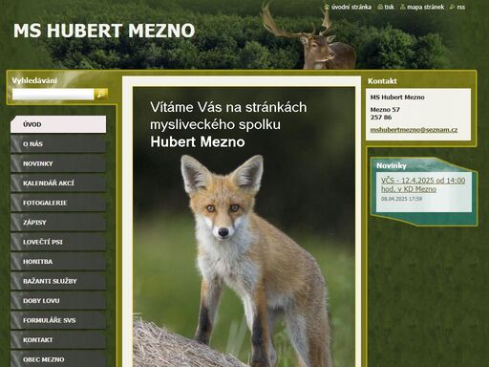Click the 'Kontakt' sidebar heading

tap(382, 81)
